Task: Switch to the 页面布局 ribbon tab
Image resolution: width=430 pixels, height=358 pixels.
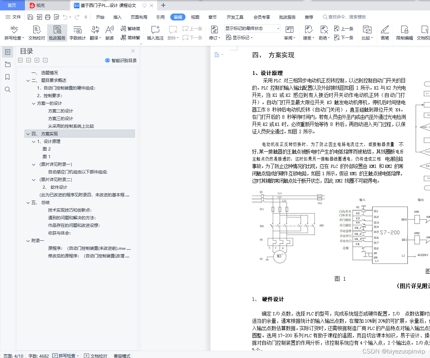Action: [x=139, y=17]
